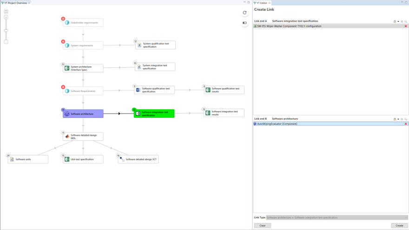Screen dimensions: 409x230
Task: Click the Clear button
Action: (x=263, y=225)
